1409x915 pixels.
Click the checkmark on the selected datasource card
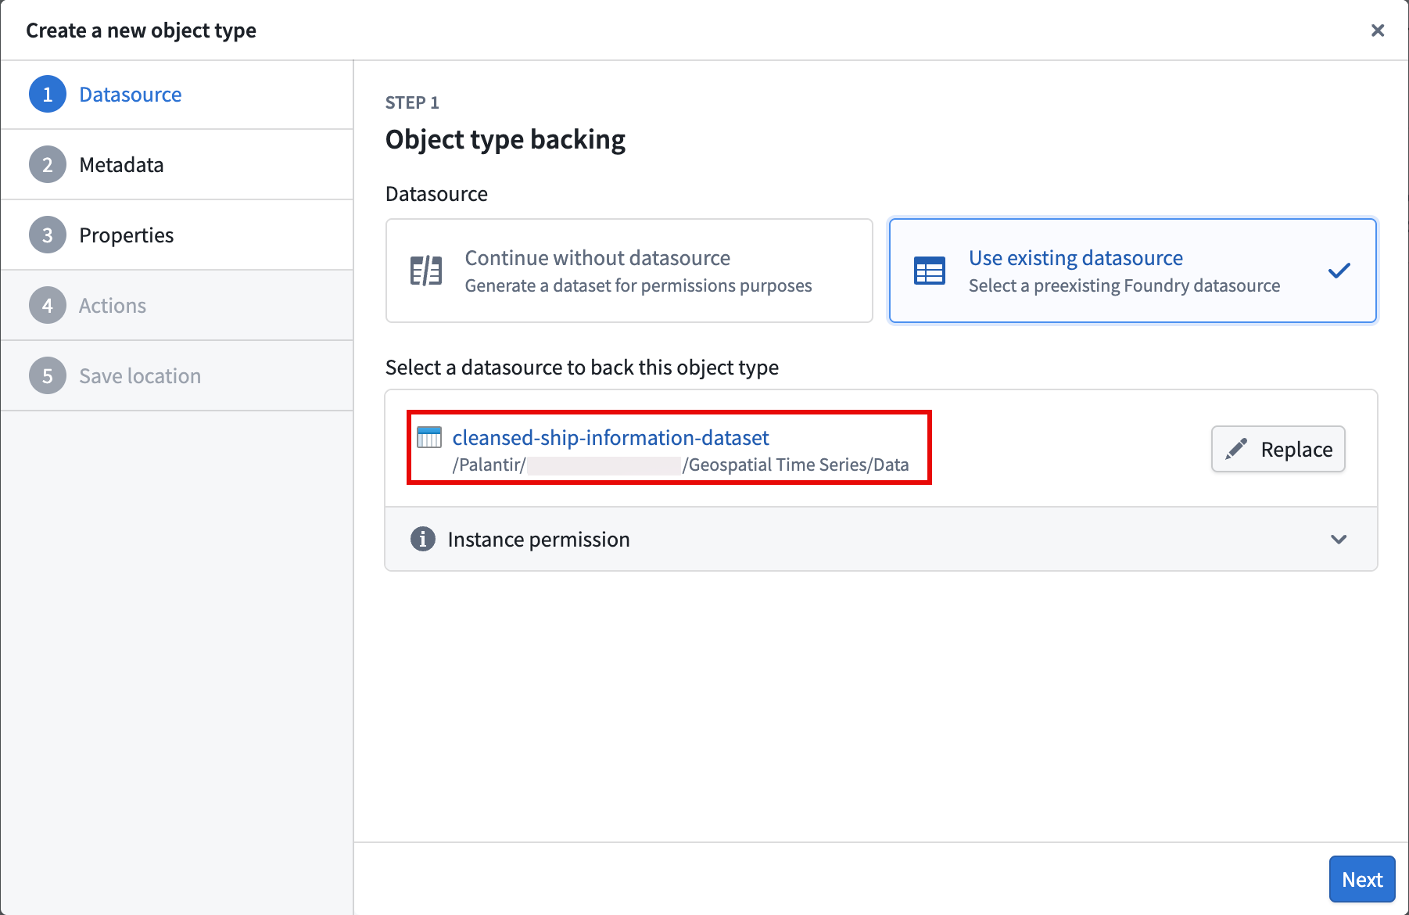coord(1339,270)
